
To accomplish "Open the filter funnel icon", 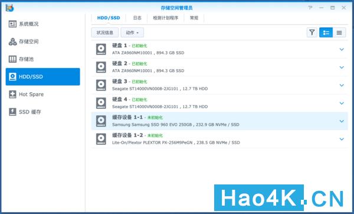I will (312, 33).
